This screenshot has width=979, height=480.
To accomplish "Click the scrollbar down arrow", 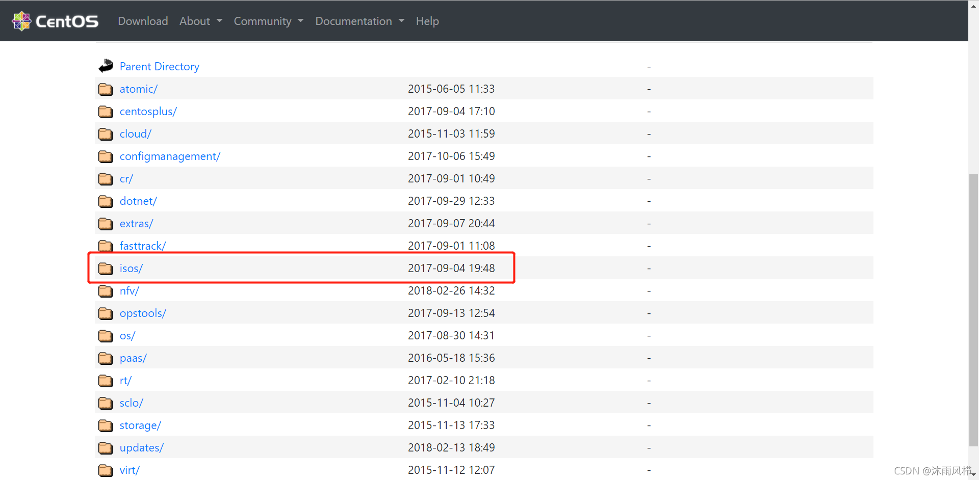I will tap(973, 474).
